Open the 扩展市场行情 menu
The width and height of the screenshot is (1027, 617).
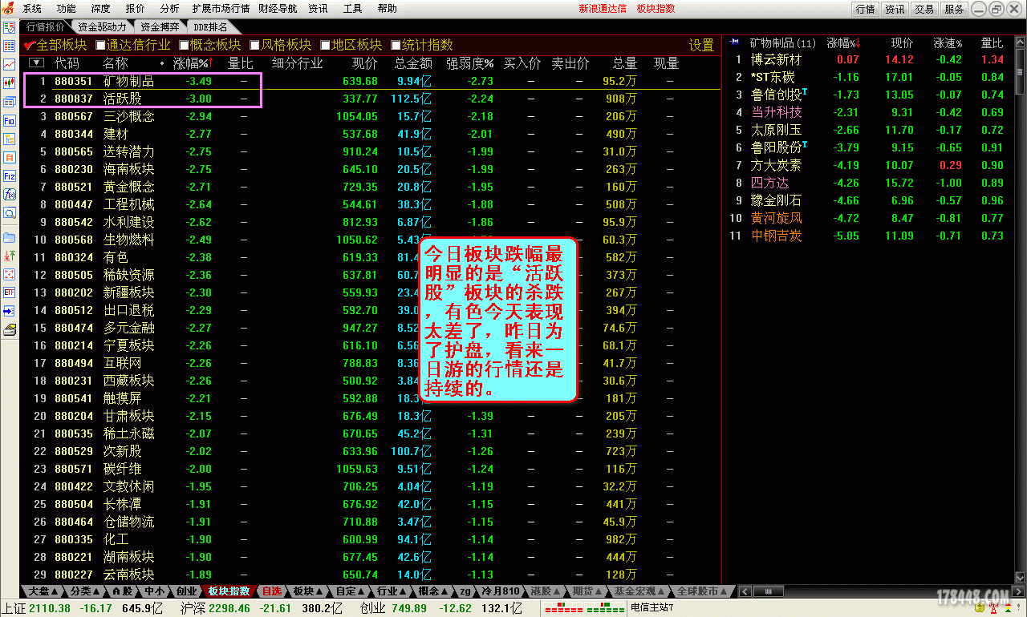[x=221, y=8]
